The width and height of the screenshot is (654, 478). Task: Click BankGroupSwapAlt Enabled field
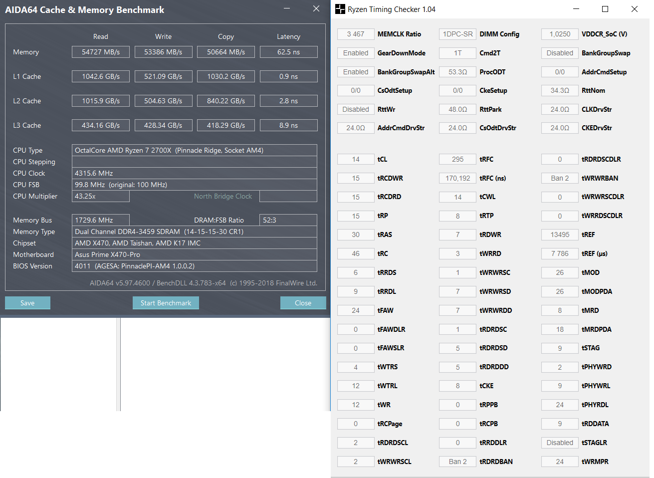356,72
